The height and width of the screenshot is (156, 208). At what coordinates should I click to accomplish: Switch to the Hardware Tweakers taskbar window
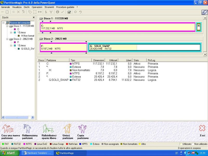37,153
